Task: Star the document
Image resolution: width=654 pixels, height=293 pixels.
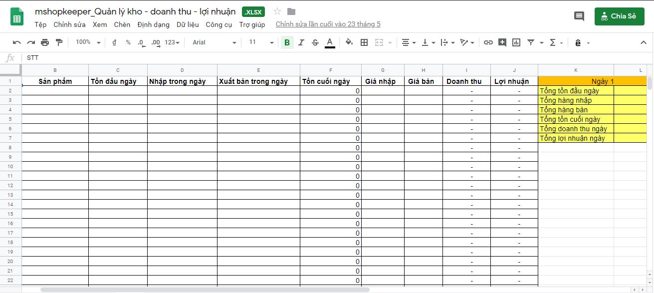Action: 277,11
